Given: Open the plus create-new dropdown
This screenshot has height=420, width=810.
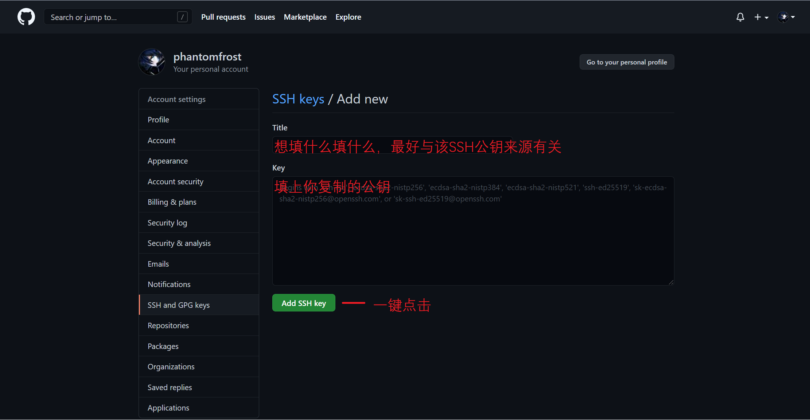Looking at the screenshot, I should point(761,17).
